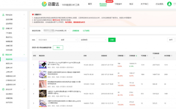The width and height of the screenshot is (176, 109).
Task: Sort by 日销售额 column green arrow
Action: [136, 56]
